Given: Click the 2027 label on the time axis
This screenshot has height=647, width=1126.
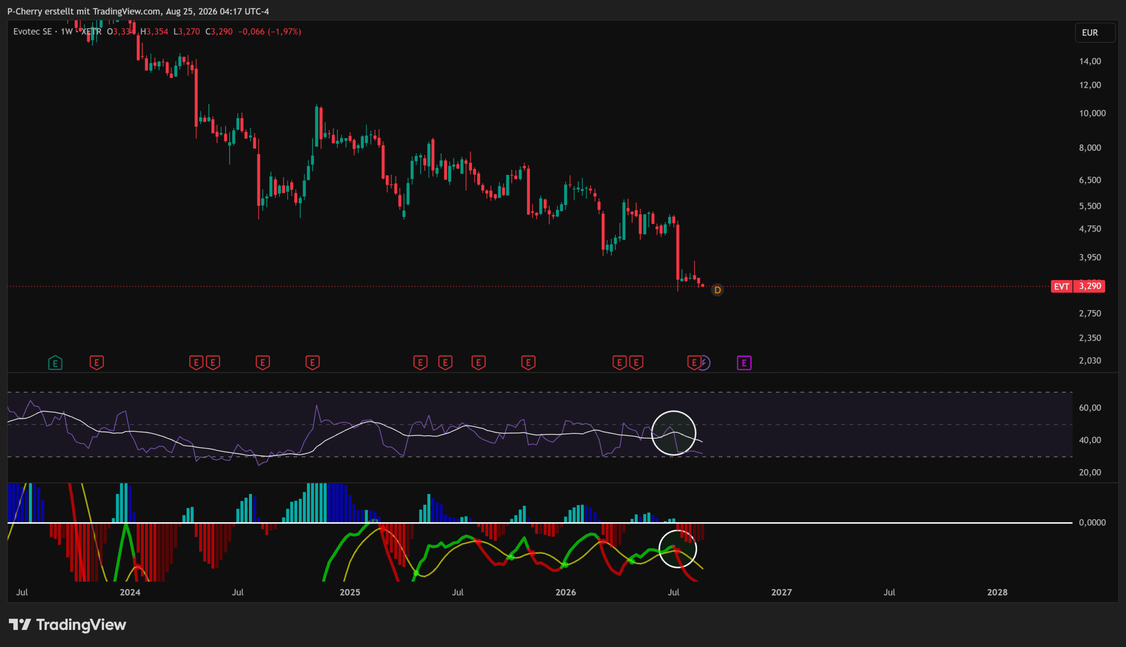Looking at the screenshot, I should pyautogui.click(x=782, y=592).
